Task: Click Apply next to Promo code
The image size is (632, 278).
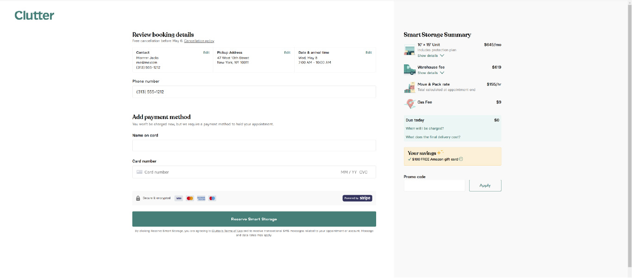Action: 485,185
